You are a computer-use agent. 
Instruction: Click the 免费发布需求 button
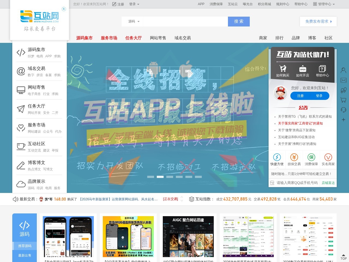pyautogui.click(x=318, y=22)
